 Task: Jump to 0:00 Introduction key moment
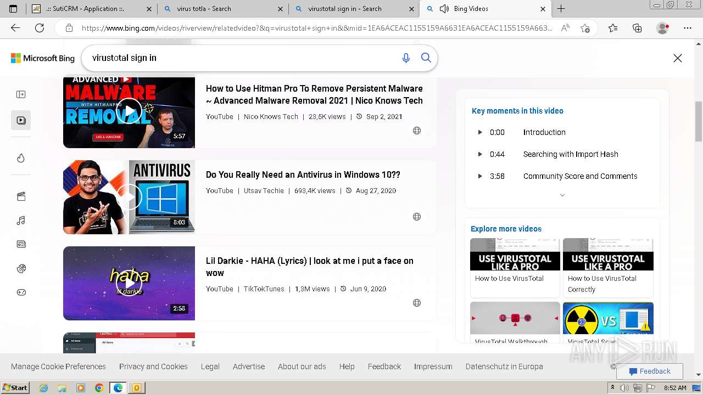click(562, 132)
